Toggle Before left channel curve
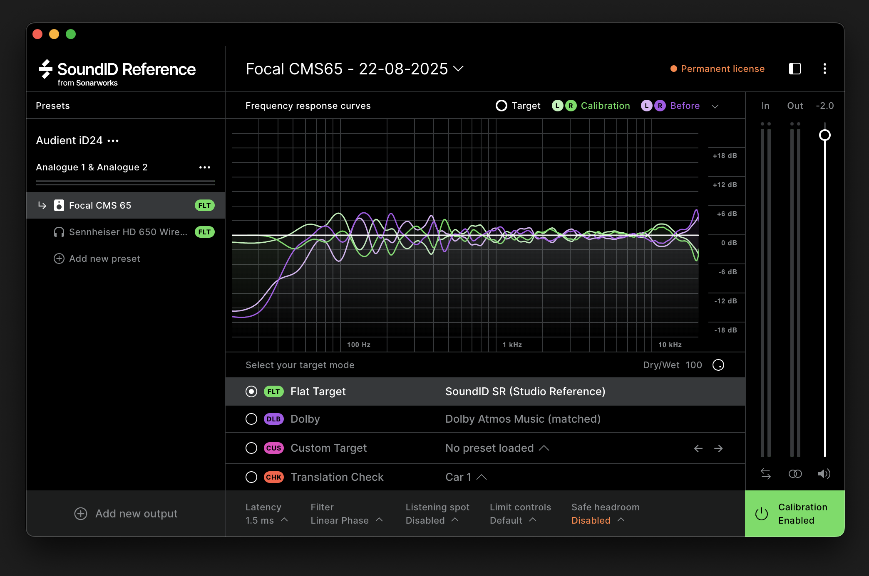This screenshot has height=576, width=869. [647, 106]
